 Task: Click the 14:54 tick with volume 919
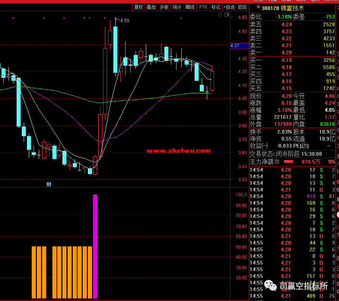coord(292,196)
